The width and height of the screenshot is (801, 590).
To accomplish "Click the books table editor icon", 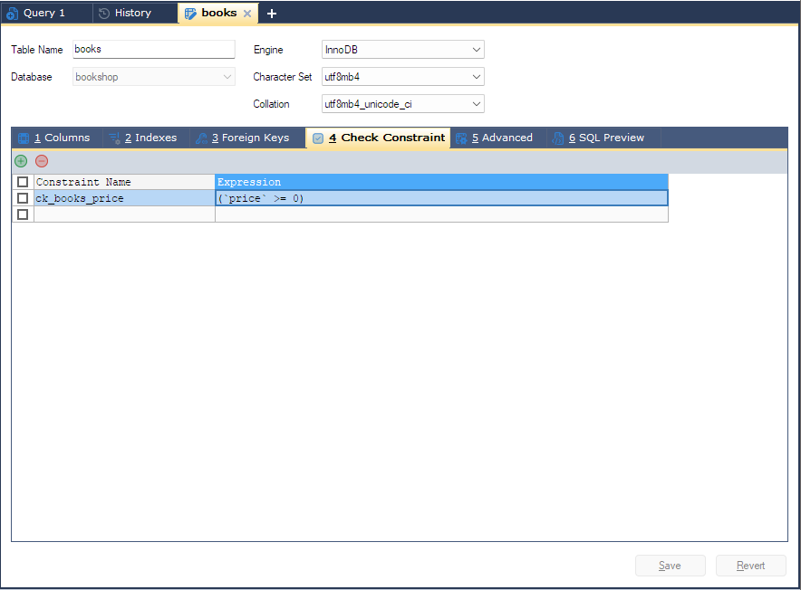I will pyautogui.click(x=190, y=14).
